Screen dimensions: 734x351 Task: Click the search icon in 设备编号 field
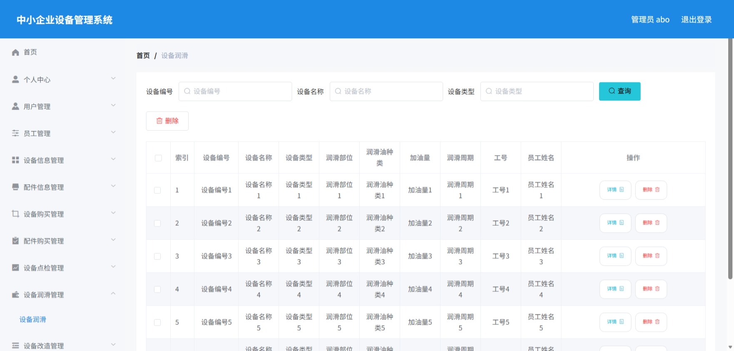187,91
